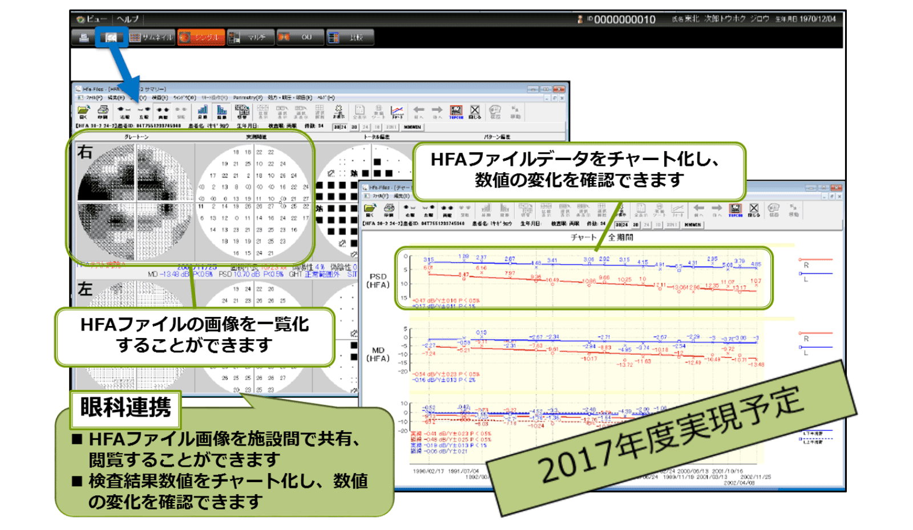Select the OU view button
This screenshot has width=913, height=530.
[x=299, y=38]
